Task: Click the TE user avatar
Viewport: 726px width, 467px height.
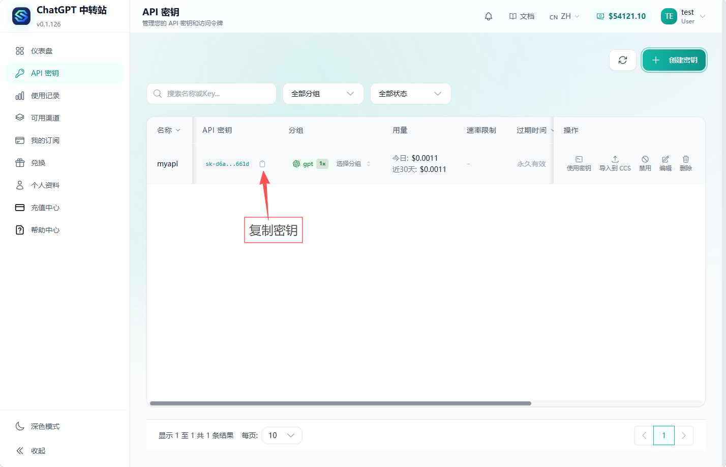Action: tap(669, 16)
